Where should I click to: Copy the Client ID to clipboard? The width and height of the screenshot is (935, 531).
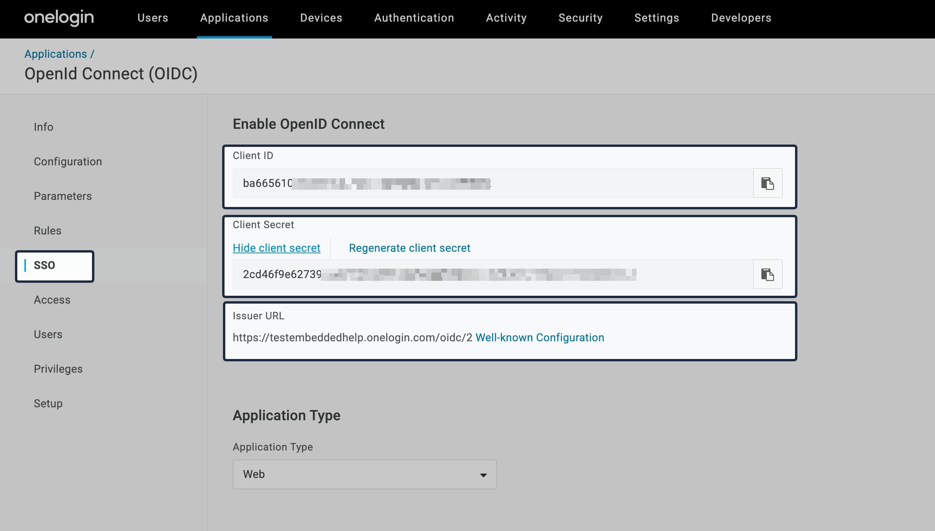(767, 183)
